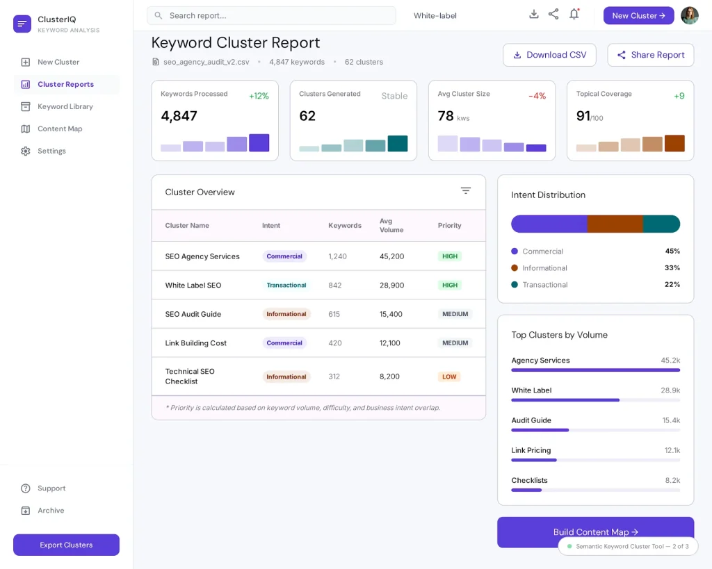
Task: Click the search magnifier icon
Action: 158,15
